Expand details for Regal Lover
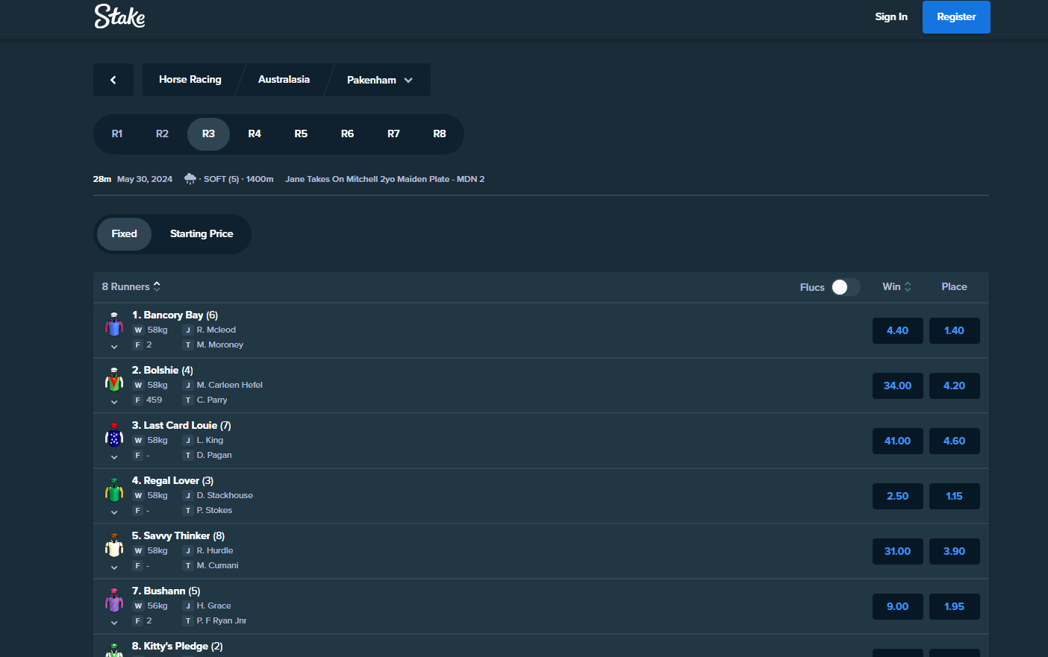Viewport: 1048px width, 657px height. tap(114, 512)
